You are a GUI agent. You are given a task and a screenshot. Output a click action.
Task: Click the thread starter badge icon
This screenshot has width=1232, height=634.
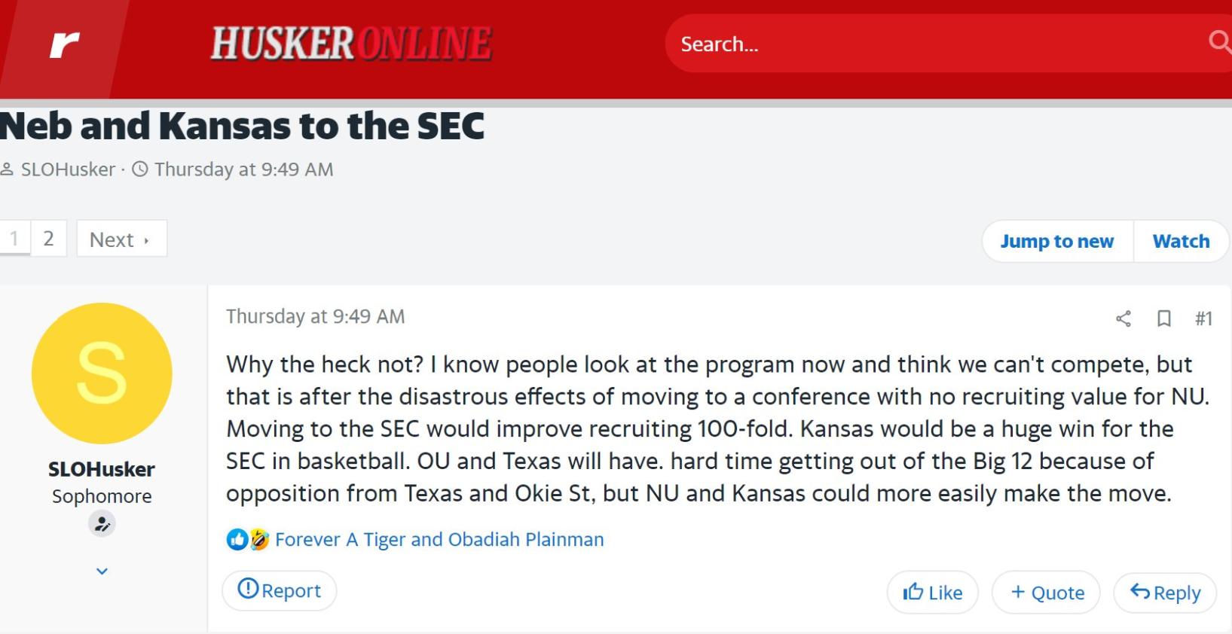point(102,523)
